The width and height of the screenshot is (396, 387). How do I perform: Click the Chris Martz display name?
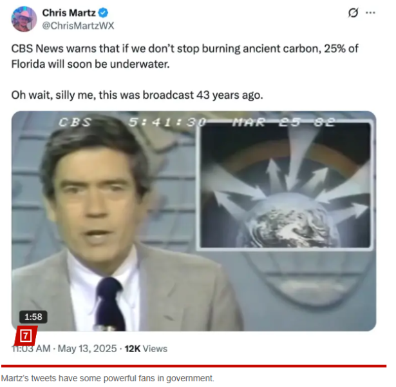click(x=69, y=13)
